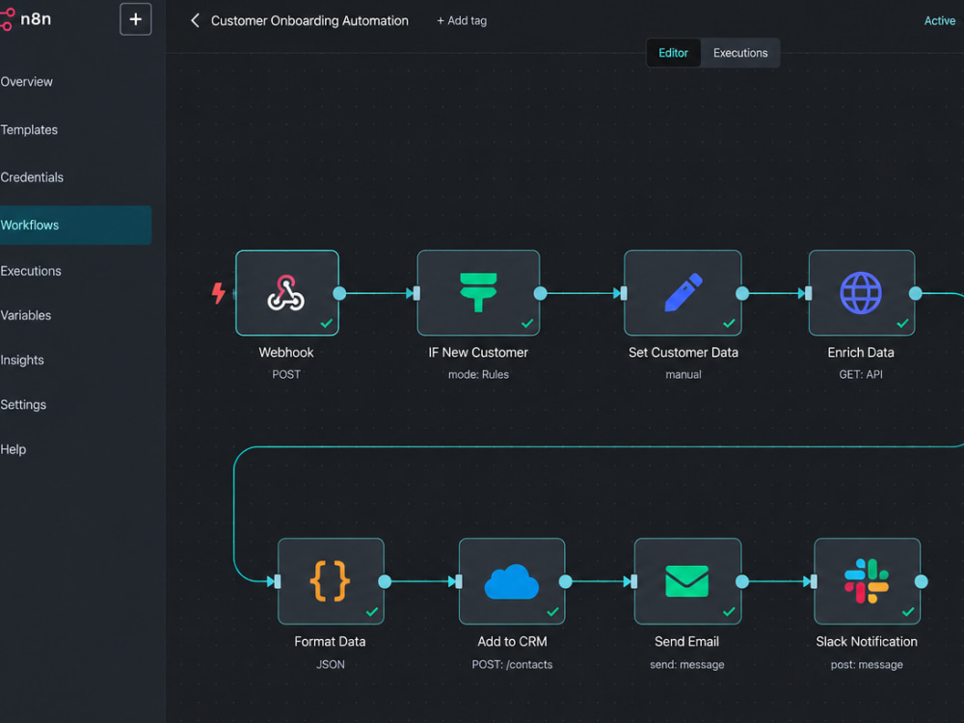Viewport: 964px width, 723px height.
Task: Select the Add to CRM cloud node
Action: tap(512, 581)
